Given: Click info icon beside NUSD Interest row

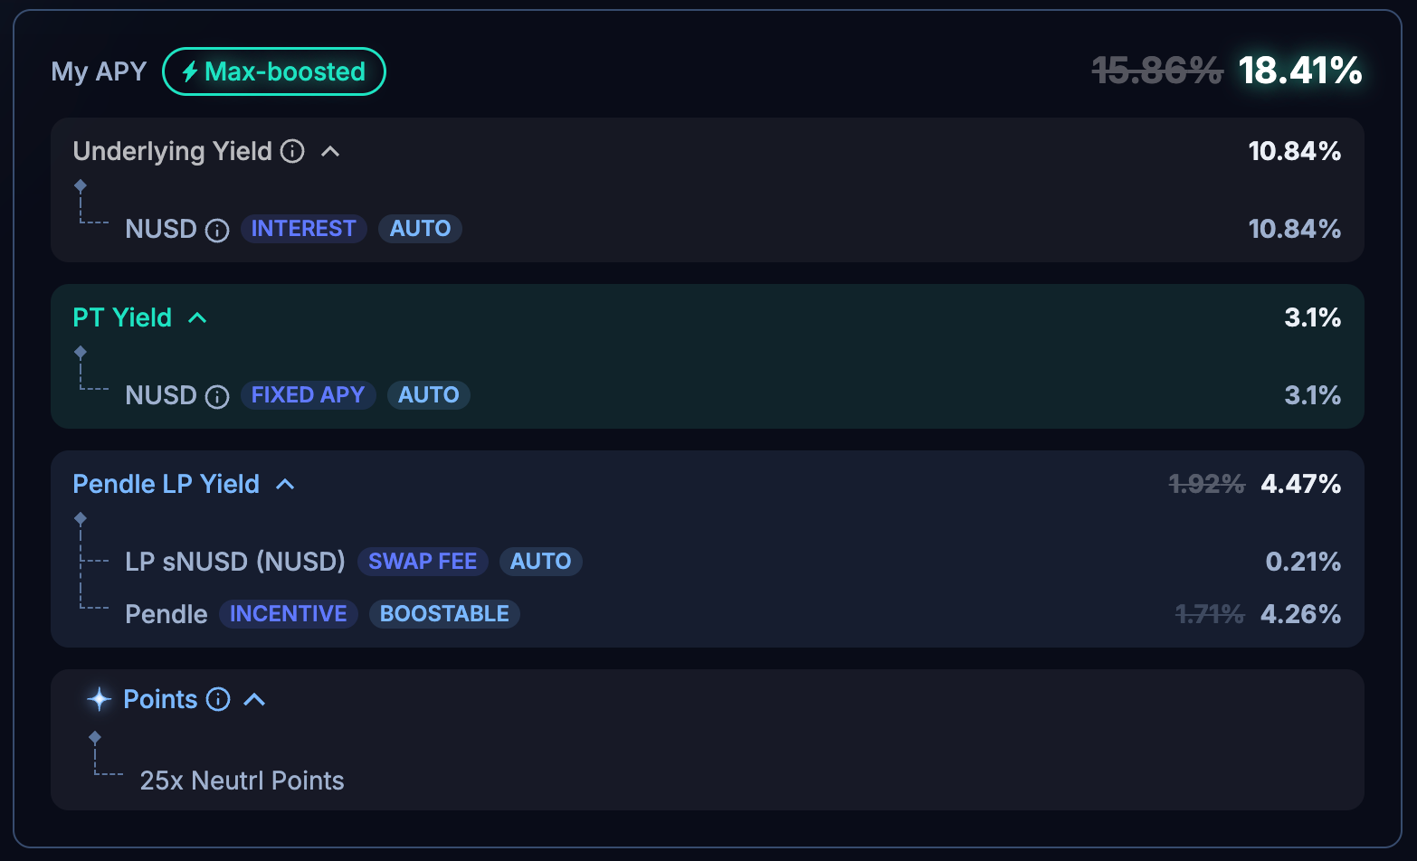Looking at the screenshot, I should point(217,230).
